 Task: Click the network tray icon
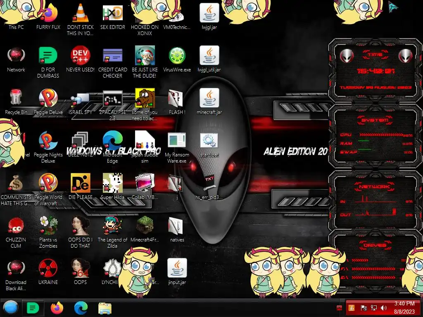tap(373, 308)
